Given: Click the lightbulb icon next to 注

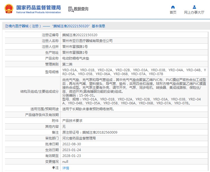Looking at the screenshot, I should pyautogui.click(x=54, y=168).
